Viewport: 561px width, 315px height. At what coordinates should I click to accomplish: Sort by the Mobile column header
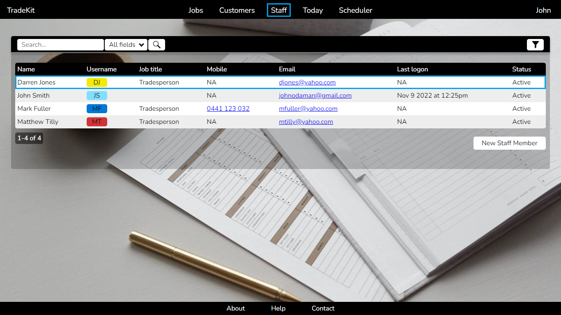tap(217, 69)
